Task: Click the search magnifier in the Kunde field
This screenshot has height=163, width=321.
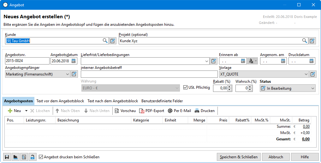Action: coord(105,41)
